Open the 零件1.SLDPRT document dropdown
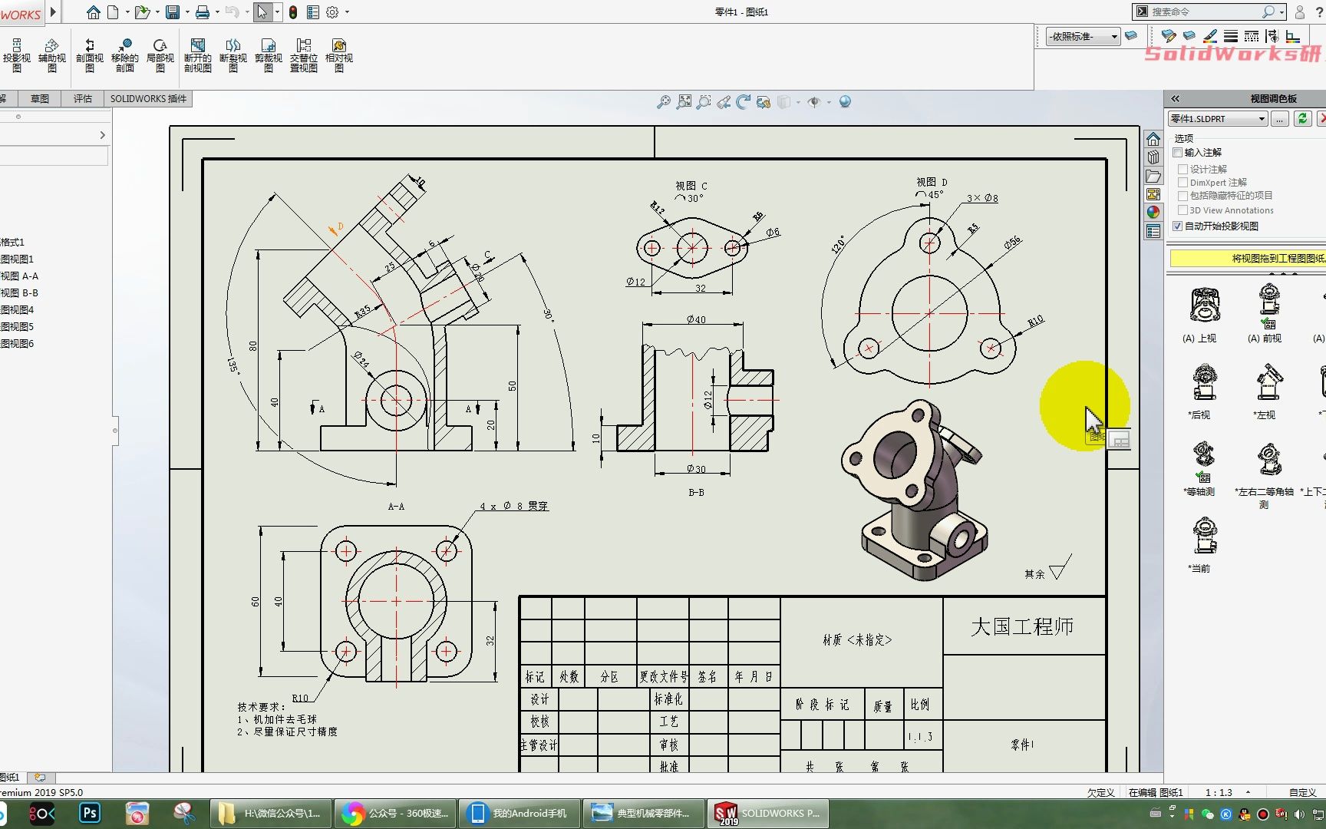Viewport: 1326px width, 829px height. tap(1261, 119)
